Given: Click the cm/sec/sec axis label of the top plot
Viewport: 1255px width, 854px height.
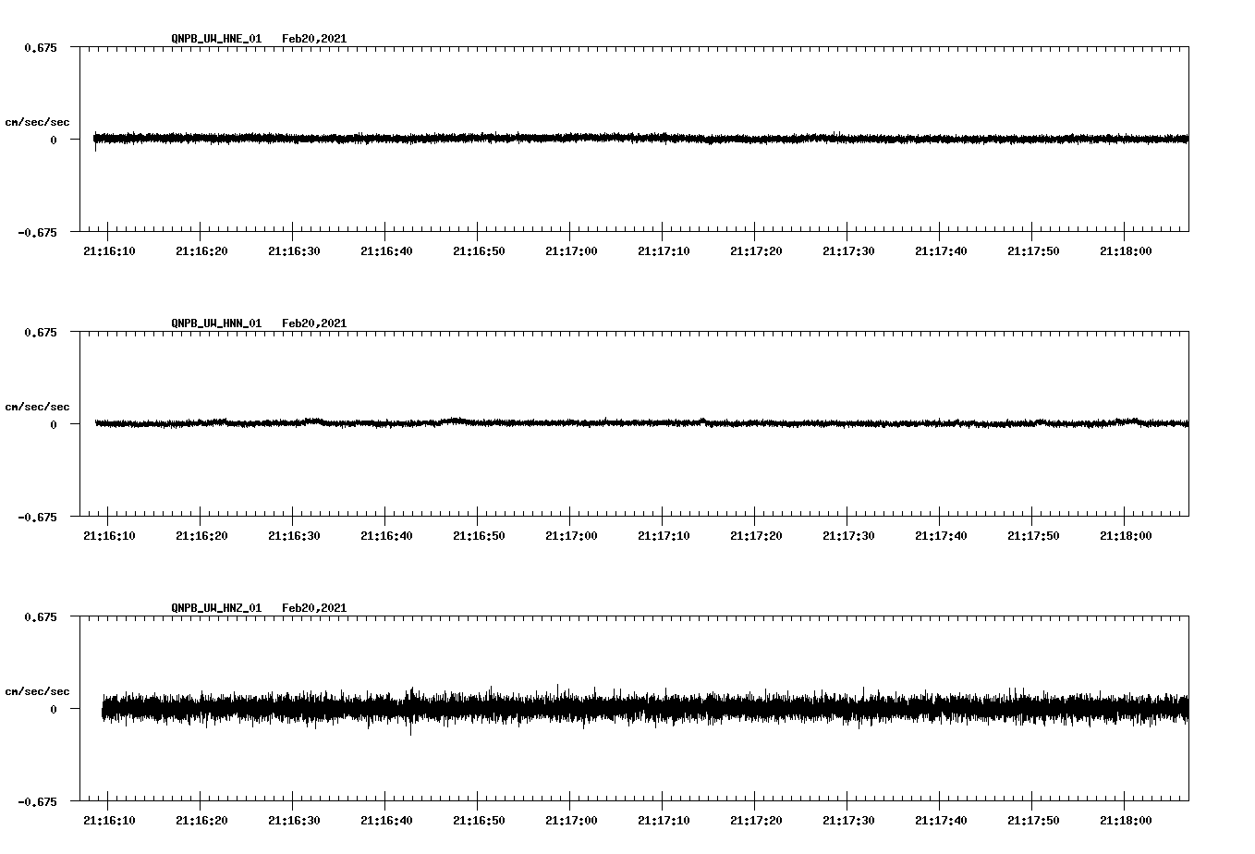Looking at the screenshot, I should coord(39,121).
